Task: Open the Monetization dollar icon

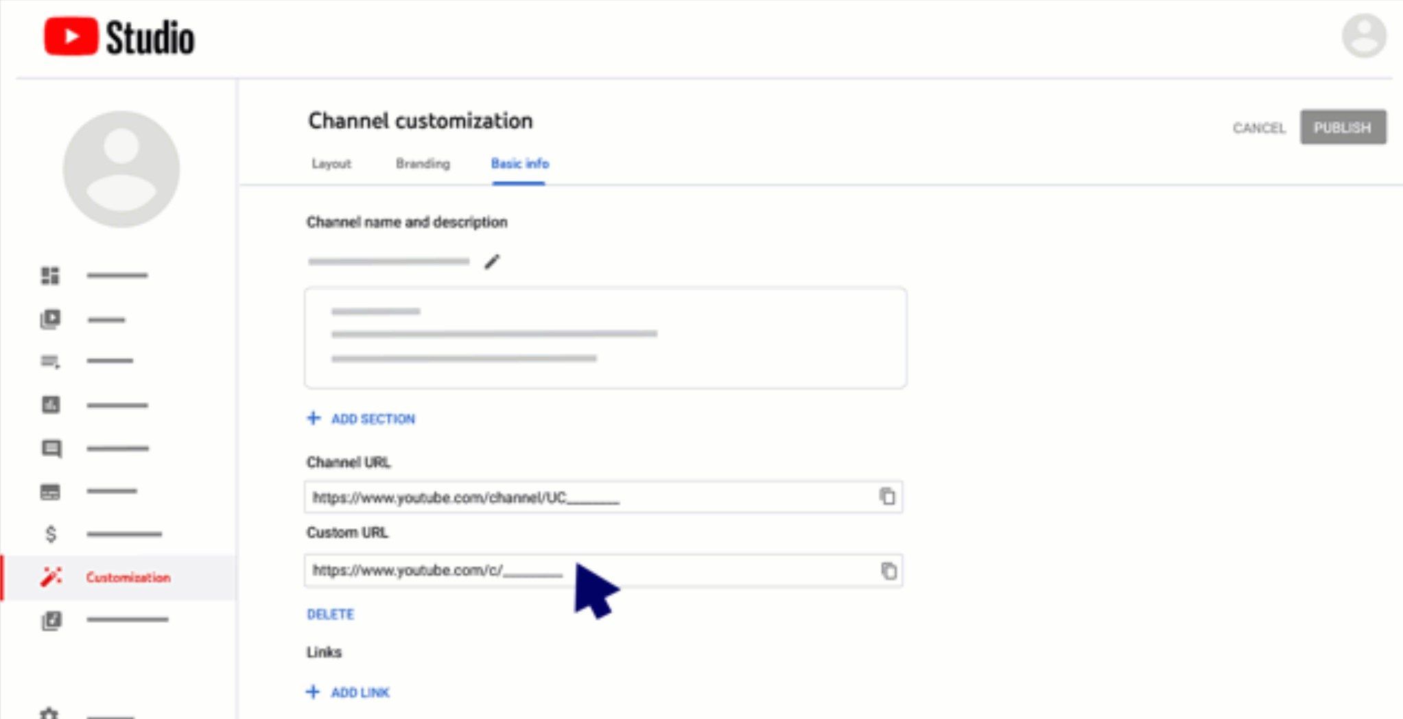Action: [x=50, y=534]
